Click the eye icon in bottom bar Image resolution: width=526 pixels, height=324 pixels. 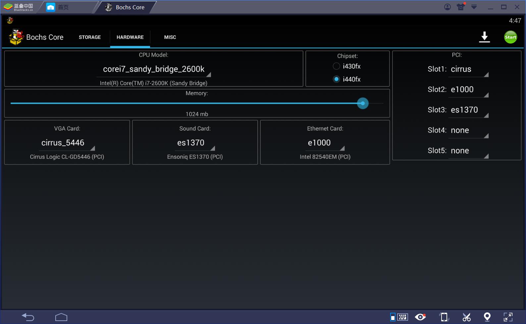(420, 317)
